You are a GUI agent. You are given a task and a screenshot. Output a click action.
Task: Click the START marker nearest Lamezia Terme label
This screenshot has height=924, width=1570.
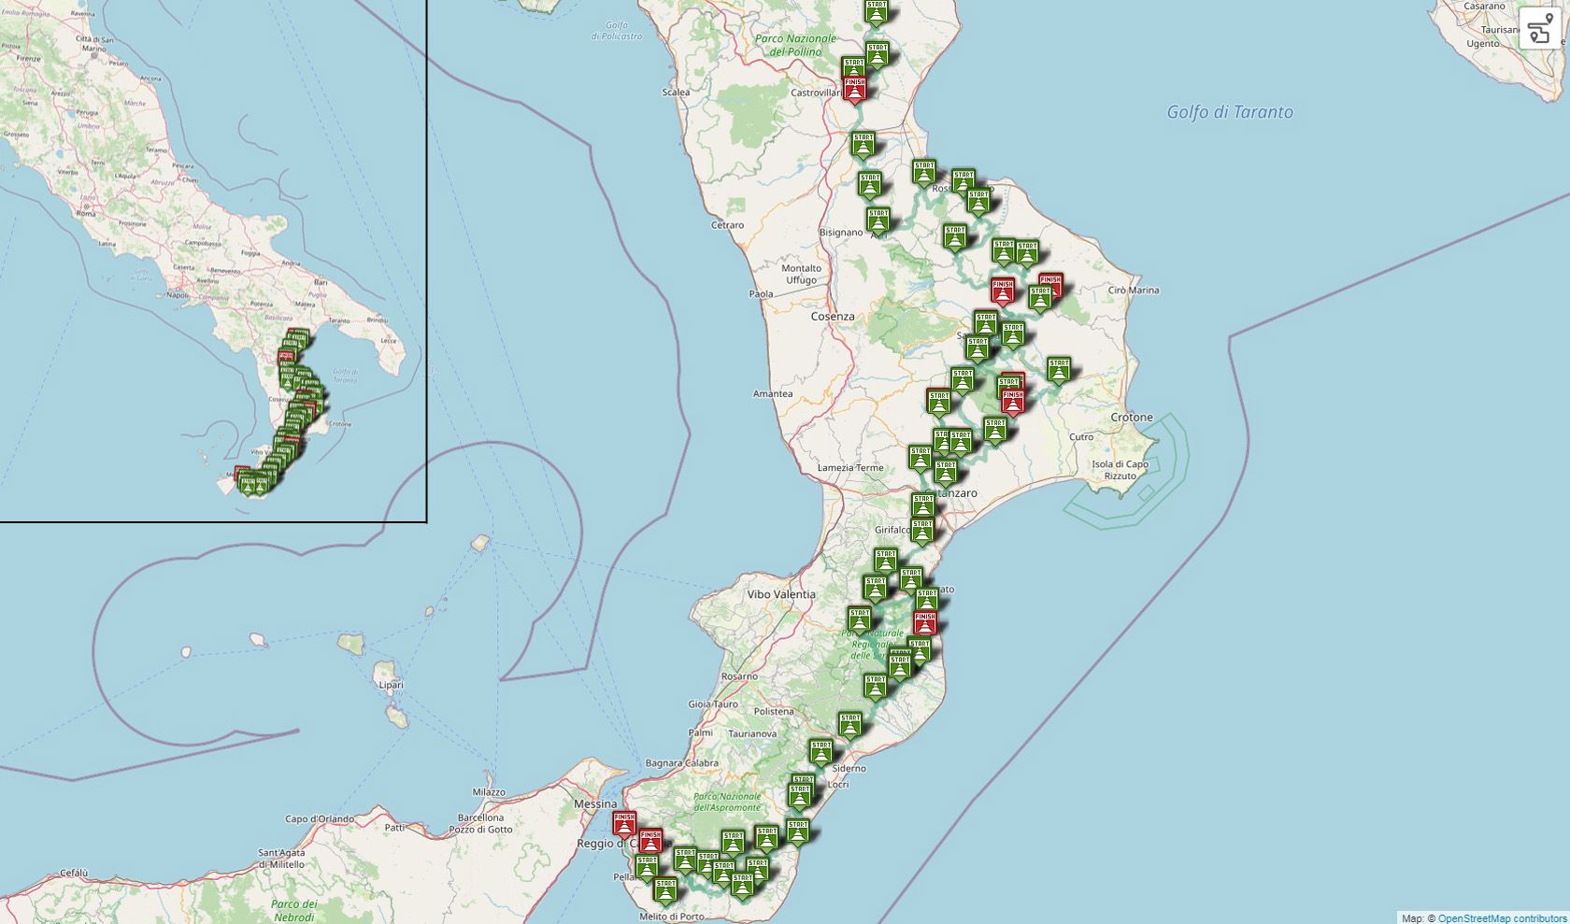click(x=920, y=458)
